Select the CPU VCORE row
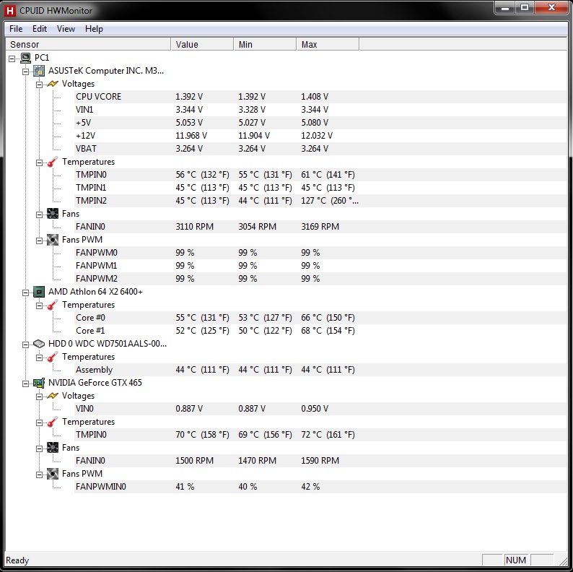573x572 pixels. [x=320, y=97]
